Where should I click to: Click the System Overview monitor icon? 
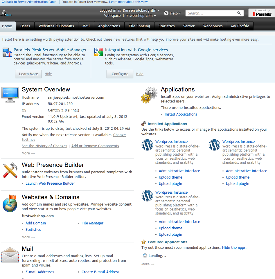[x=10, y=95]
